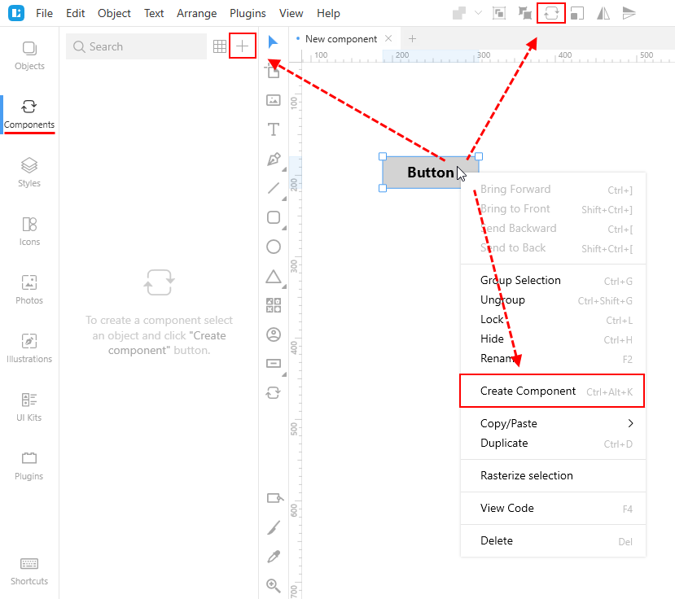The height and width of the screenshot is (599, 675).
Task: Pick the Eyedropper tool
Action: pyautogui.click(x=274, y=557)
